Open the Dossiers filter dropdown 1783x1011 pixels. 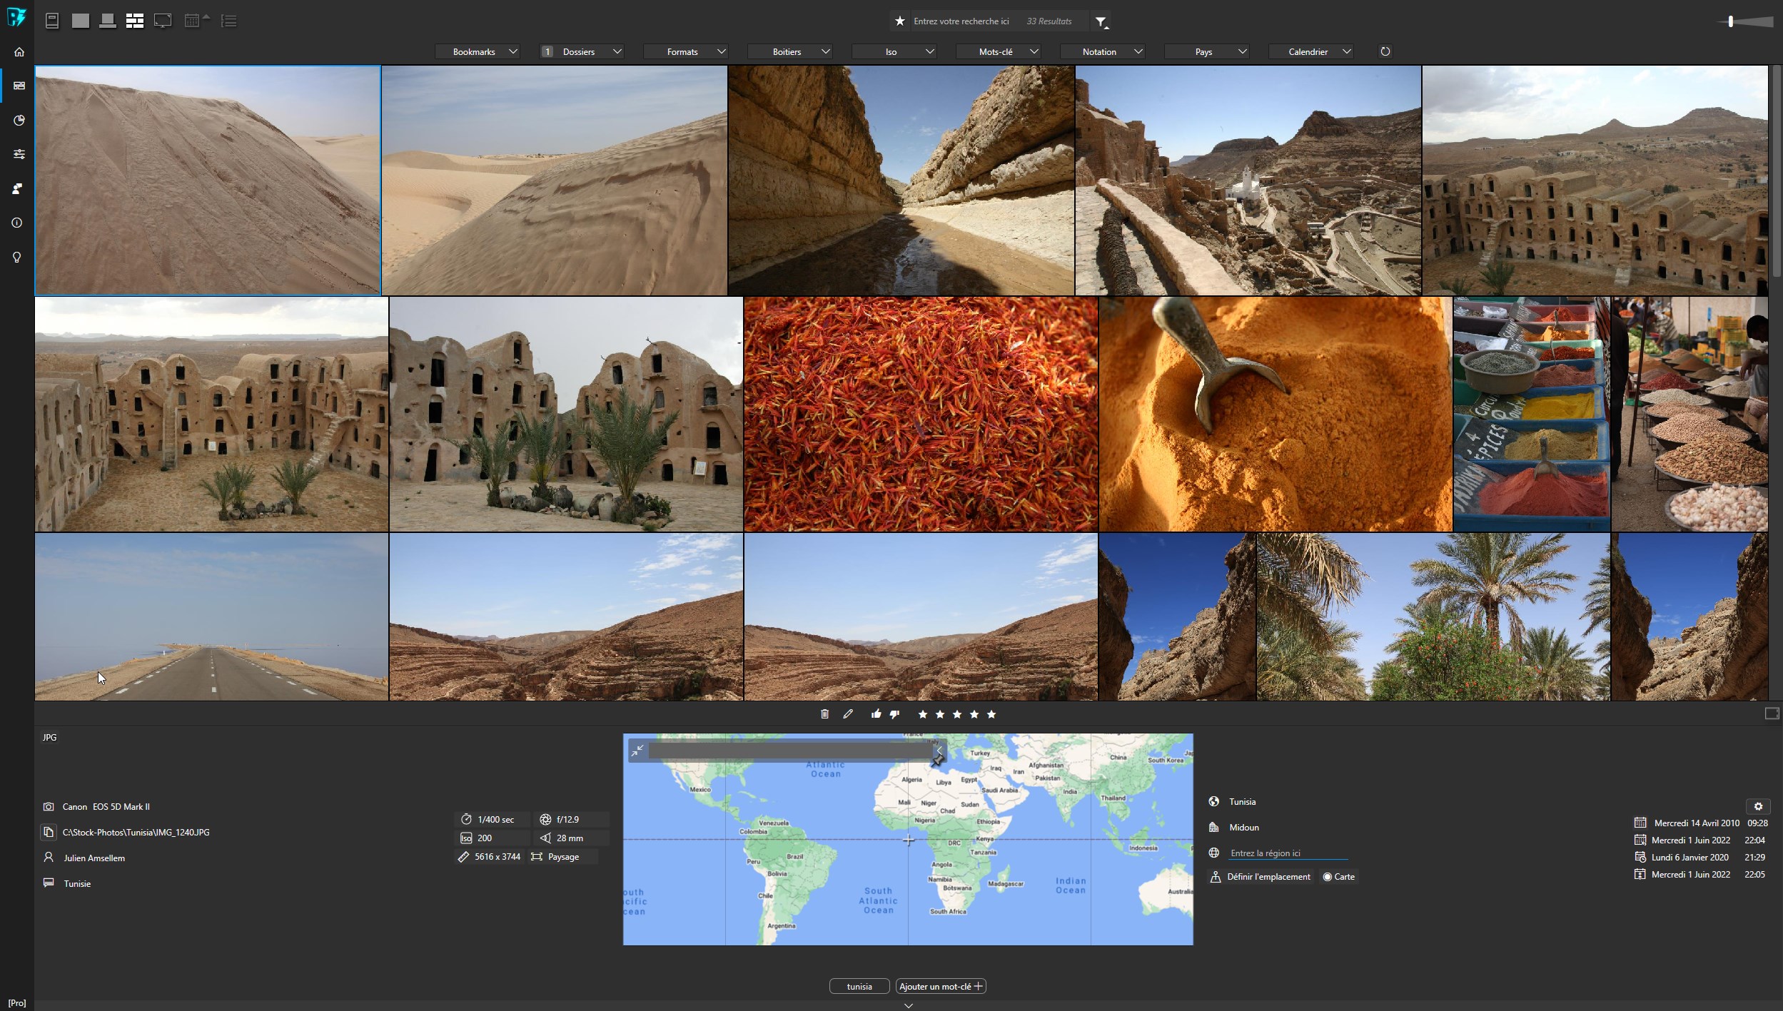582,51
